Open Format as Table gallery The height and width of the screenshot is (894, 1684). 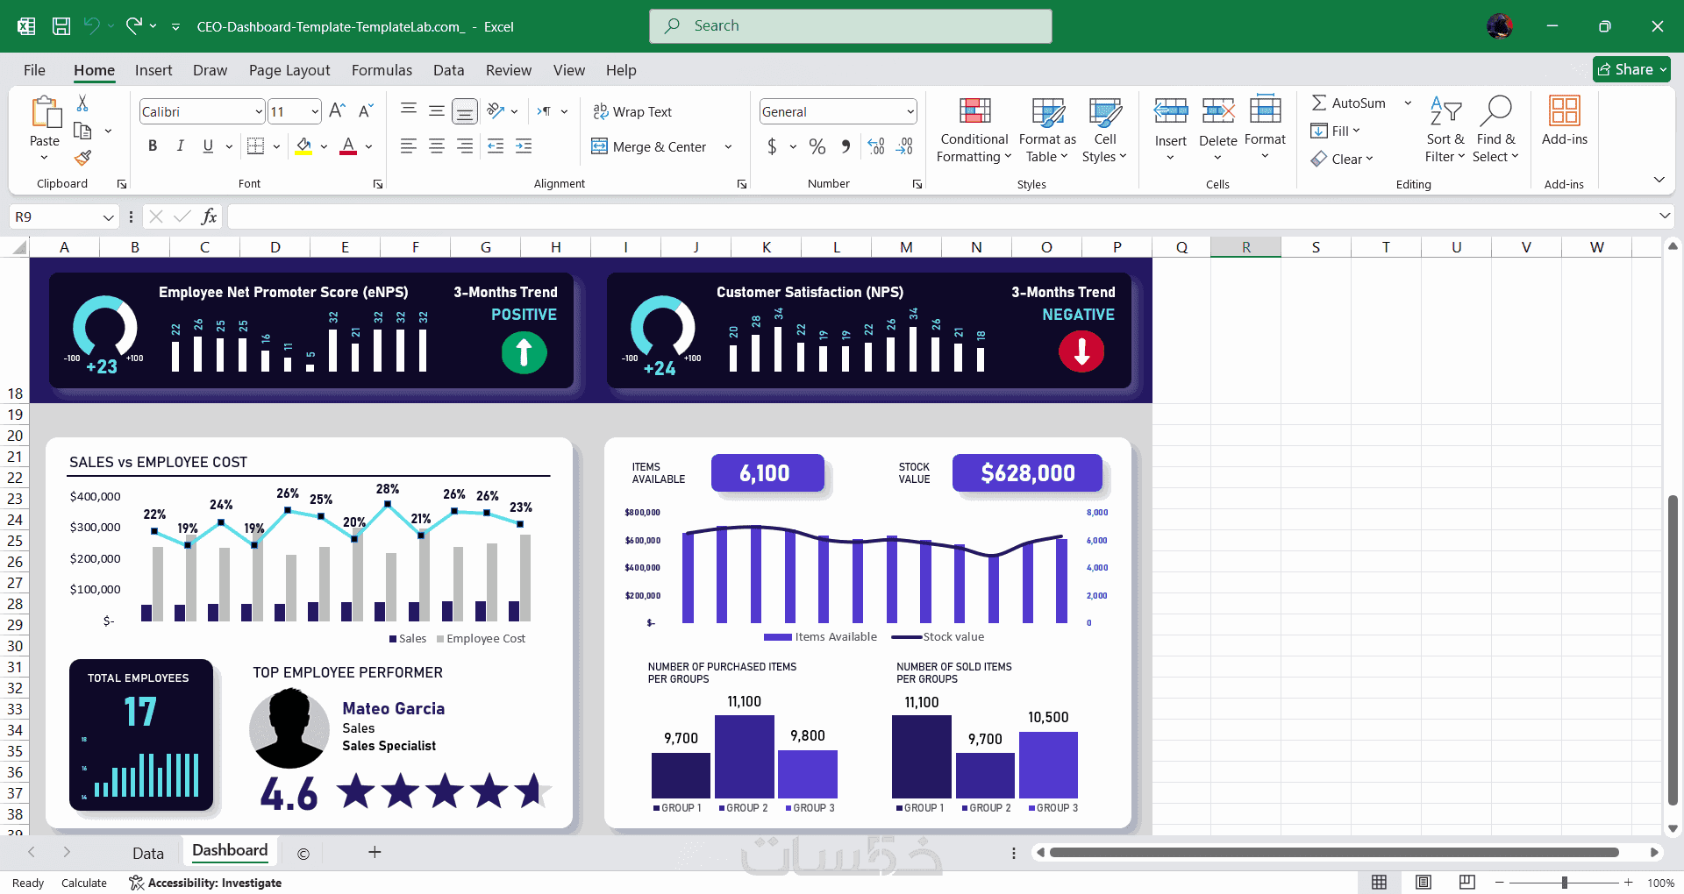[x=1047, y=130]
